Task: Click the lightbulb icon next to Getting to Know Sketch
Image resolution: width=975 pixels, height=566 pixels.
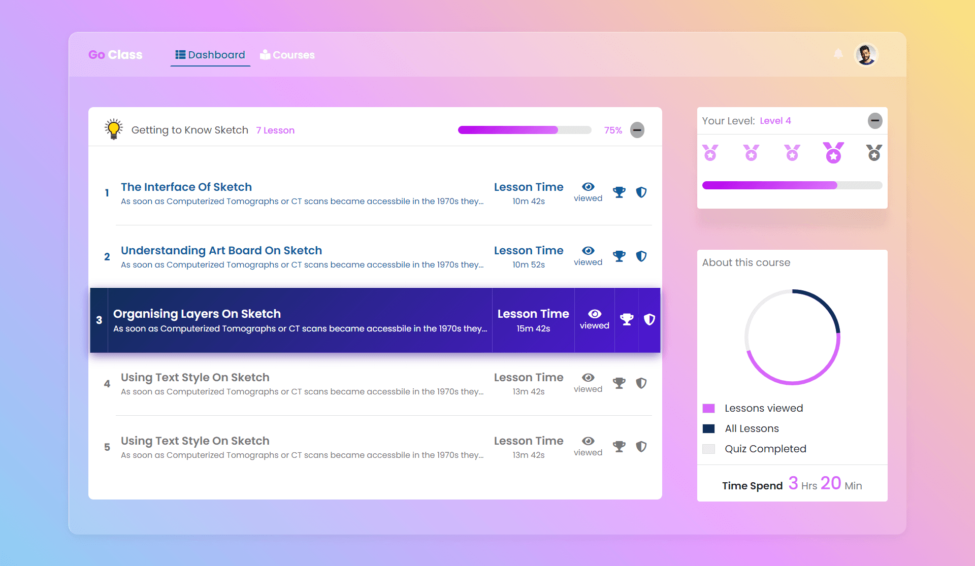Action: [113, 130]
